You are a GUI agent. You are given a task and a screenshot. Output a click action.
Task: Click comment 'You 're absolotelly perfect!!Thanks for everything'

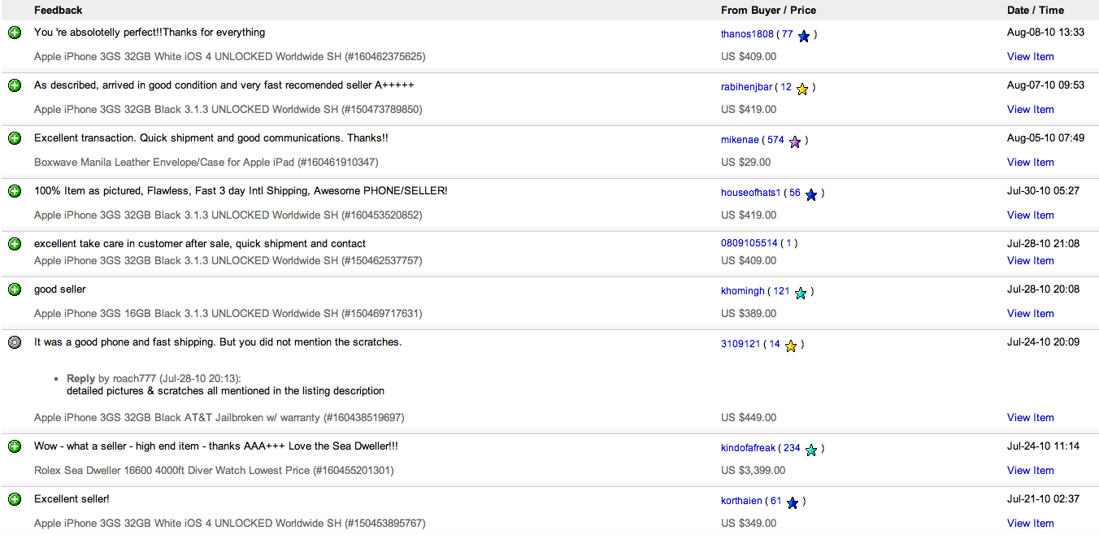tap(150, 33)
